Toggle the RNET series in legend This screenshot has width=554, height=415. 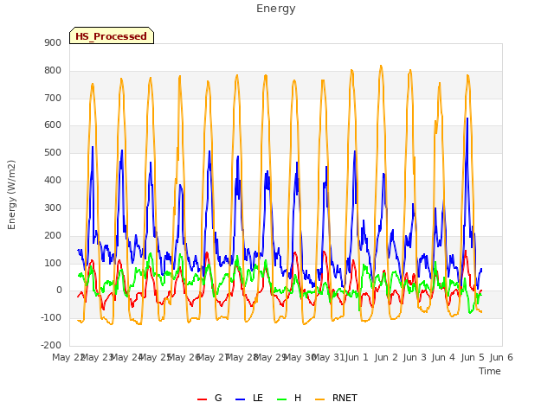[336, 398]
